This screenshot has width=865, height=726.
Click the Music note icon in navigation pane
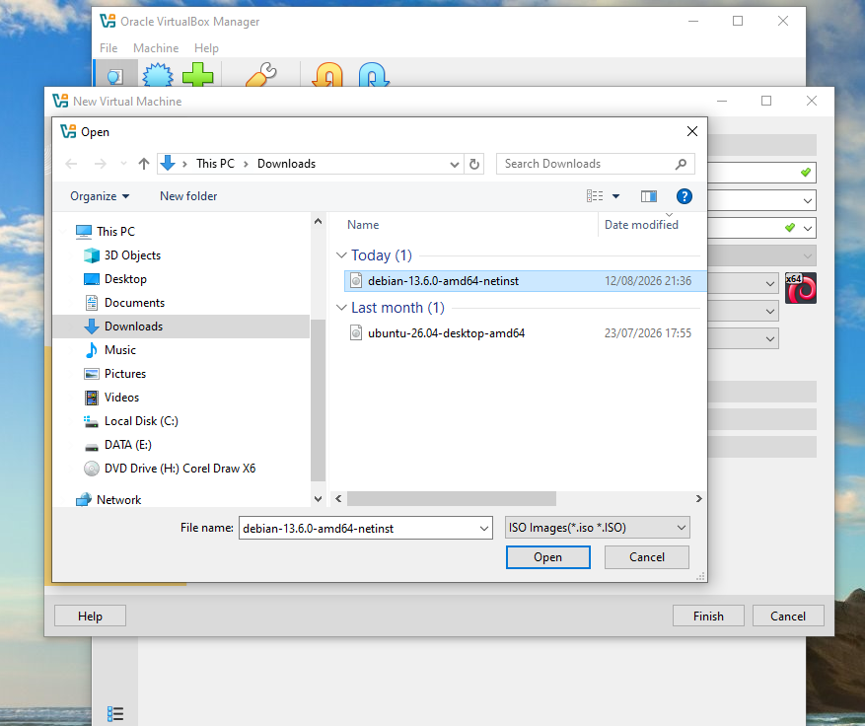92,350
